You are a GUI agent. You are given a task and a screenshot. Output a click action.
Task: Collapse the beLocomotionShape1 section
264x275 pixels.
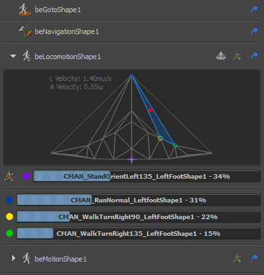pos(13,57)
